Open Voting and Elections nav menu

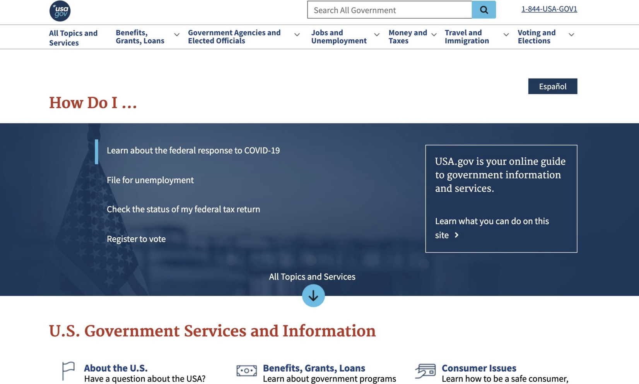tap(536, 37)
